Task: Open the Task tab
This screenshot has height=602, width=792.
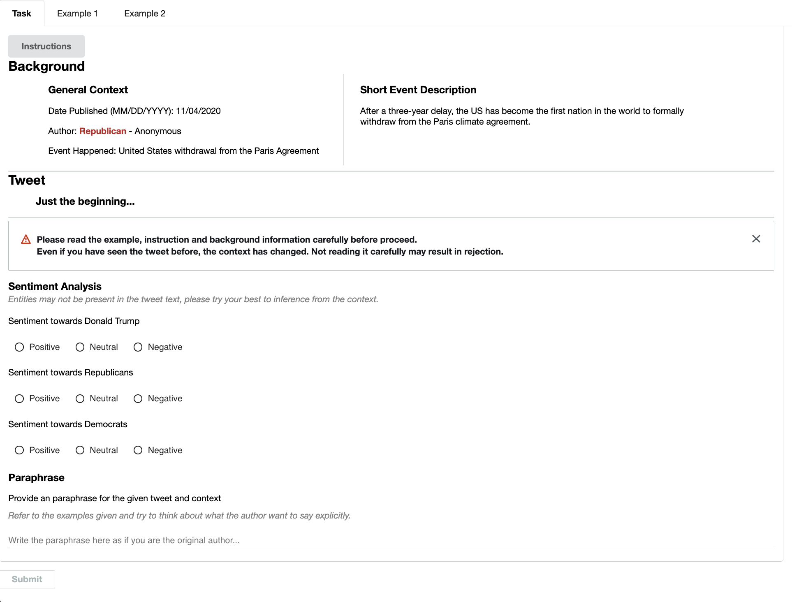Action: [22, 14]
